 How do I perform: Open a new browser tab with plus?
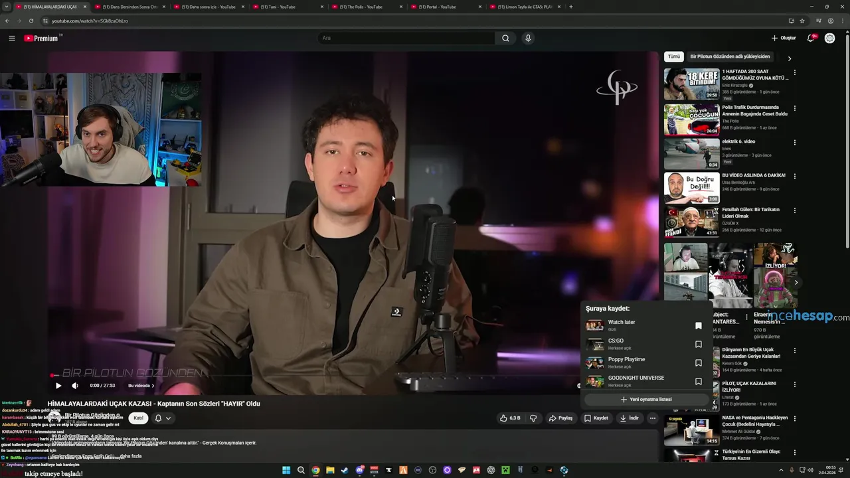click(571, 7)
